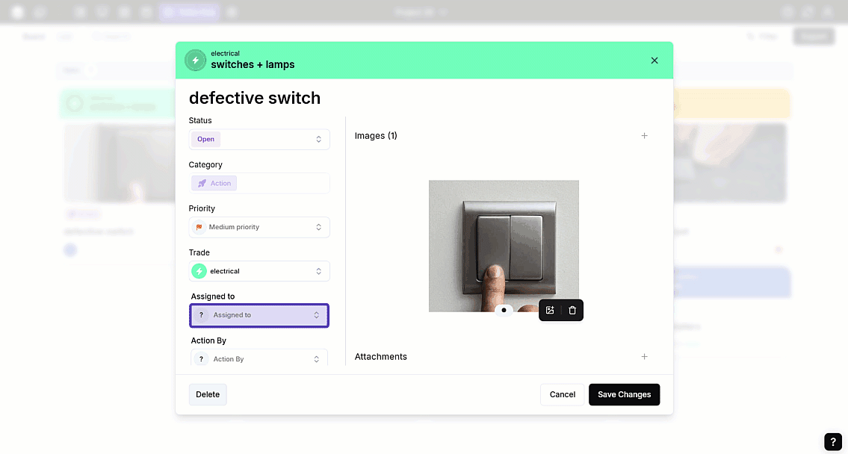Open help via the question mark icon
Screen dimensions: 848x454
[x=833, y=441]
